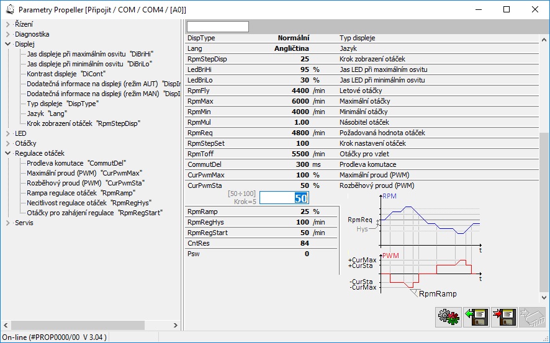Screen dimensions: 550x343
Task: Expand the Diagnostika branch arrow
Action: click(x=7, y=34)
